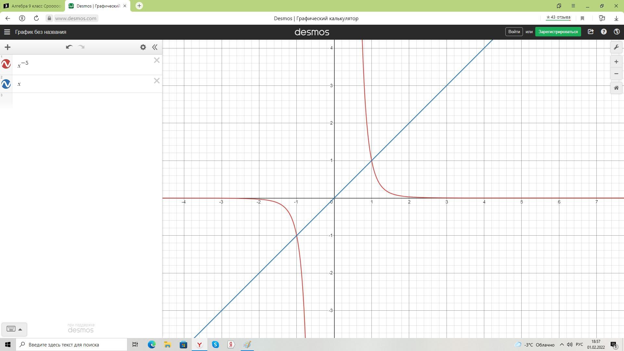
Task: Redo the last undone action
Action: click(82, 47)
